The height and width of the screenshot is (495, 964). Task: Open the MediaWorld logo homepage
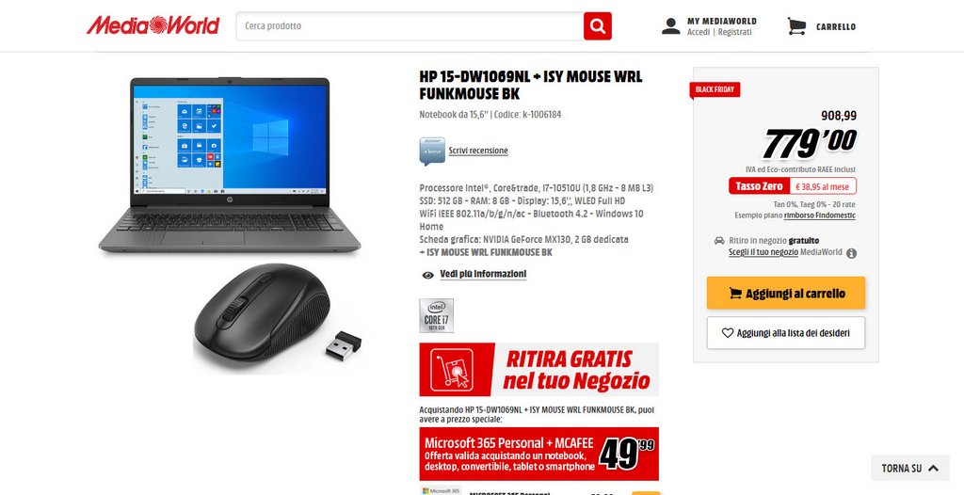[x=153, y=25]
